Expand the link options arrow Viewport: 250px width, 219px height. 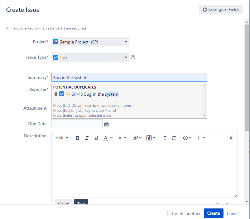pyautogui.click(x=140, y=138)
